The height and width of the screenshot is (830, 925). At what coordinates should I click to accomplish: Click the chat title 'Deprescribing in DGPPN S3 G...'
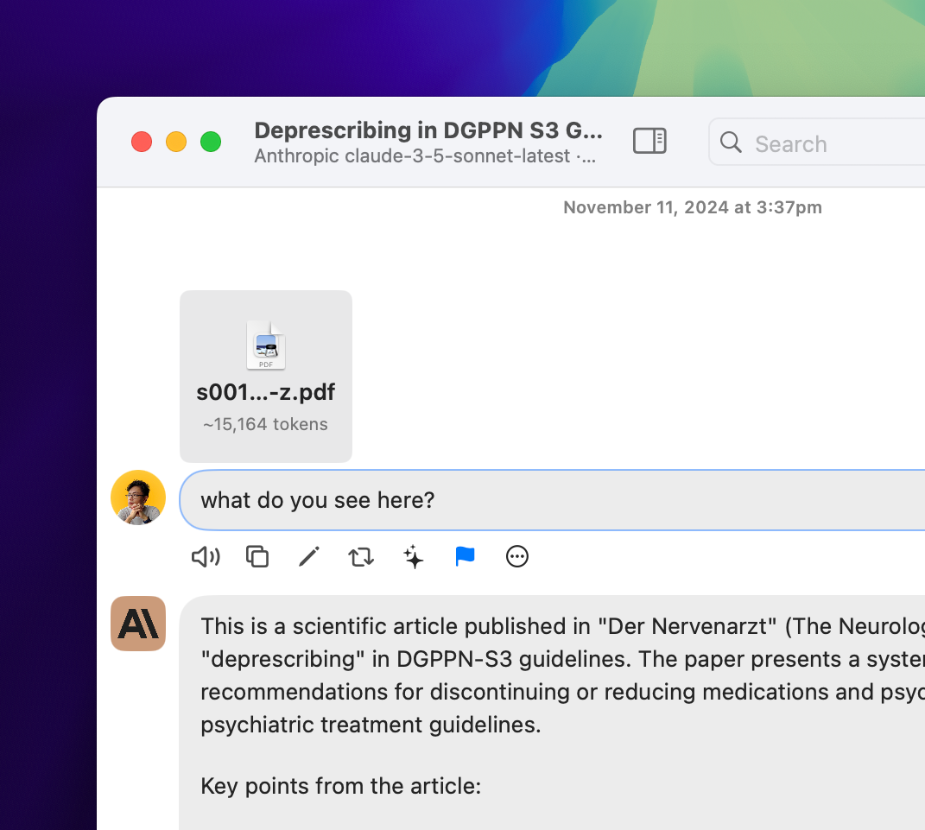428,130
